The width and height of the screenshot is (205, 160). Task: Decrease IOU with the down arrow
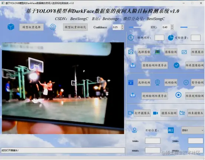pyautogui.click(x=172, y=29)
